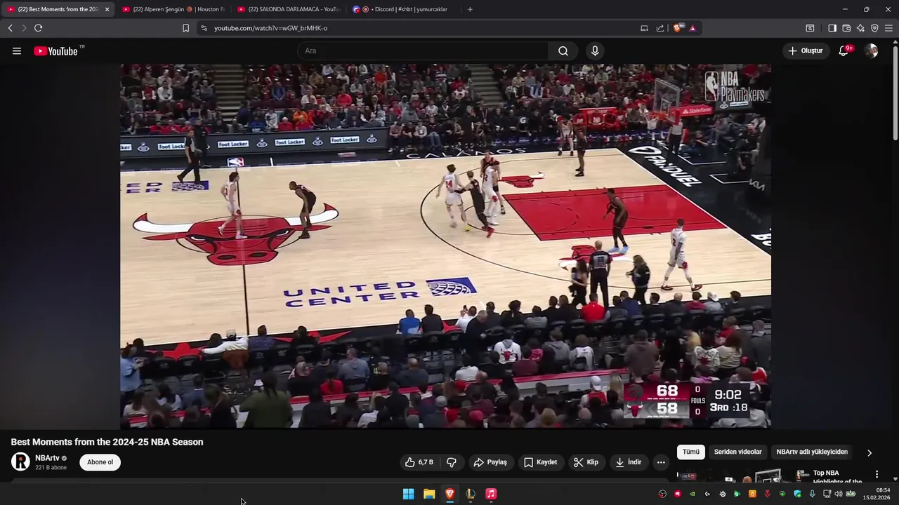
Task: Open the Brave browser taskbar icon
Action: [449, 494]
